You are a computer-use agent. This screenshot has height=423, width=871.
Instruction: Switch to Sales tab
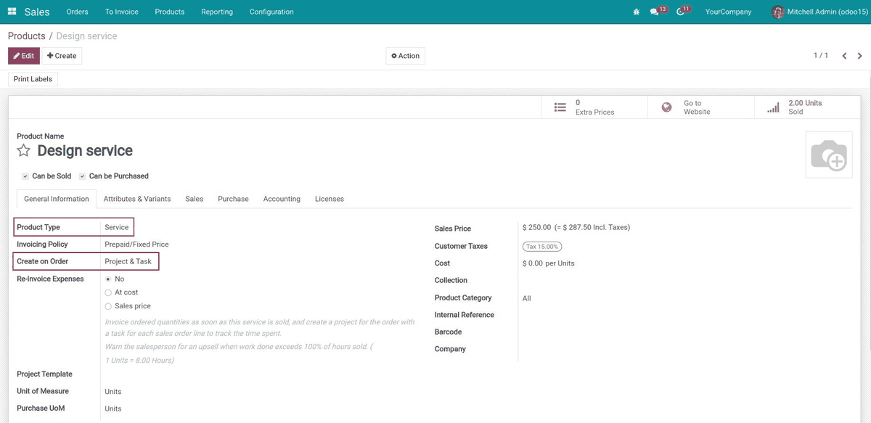(x=194, y=199)
